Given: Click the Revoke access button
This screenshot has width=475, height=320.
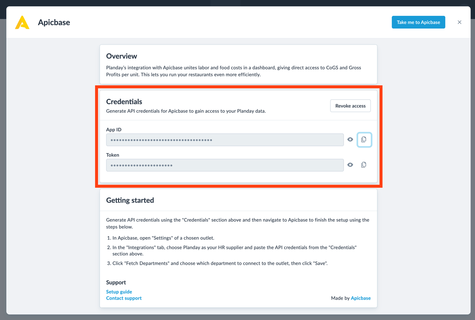Looking at the screenshot, I should click(350, 106).
